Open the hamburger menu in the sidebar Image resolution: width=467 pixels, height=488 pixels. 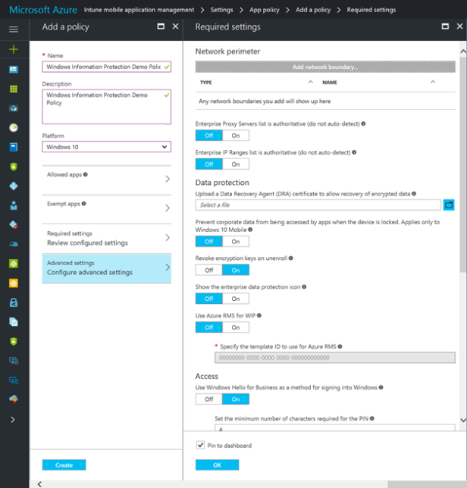tap(13, 29)
